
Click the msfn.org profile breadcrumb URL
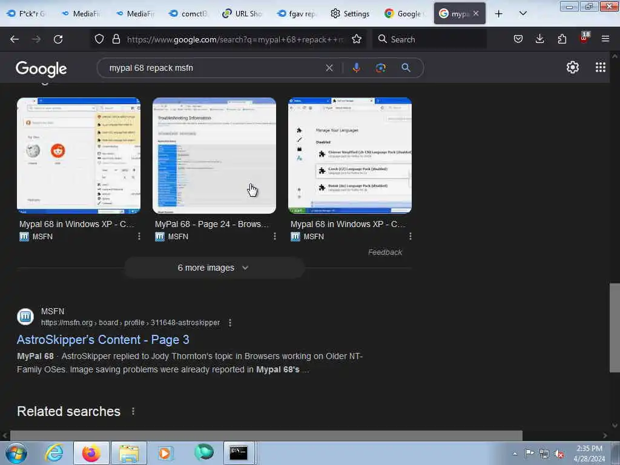131,323
